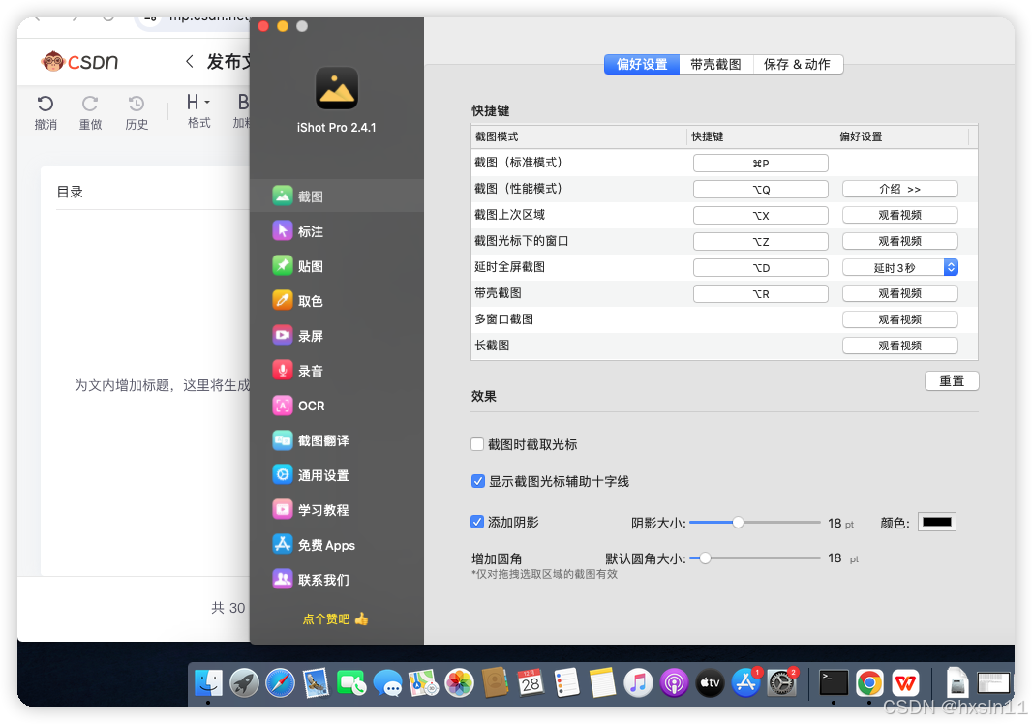This screenshot has height=724, width=1032.
Task: Click 观看视频 for 截图光标下的窗口
Action: (899, 241)
